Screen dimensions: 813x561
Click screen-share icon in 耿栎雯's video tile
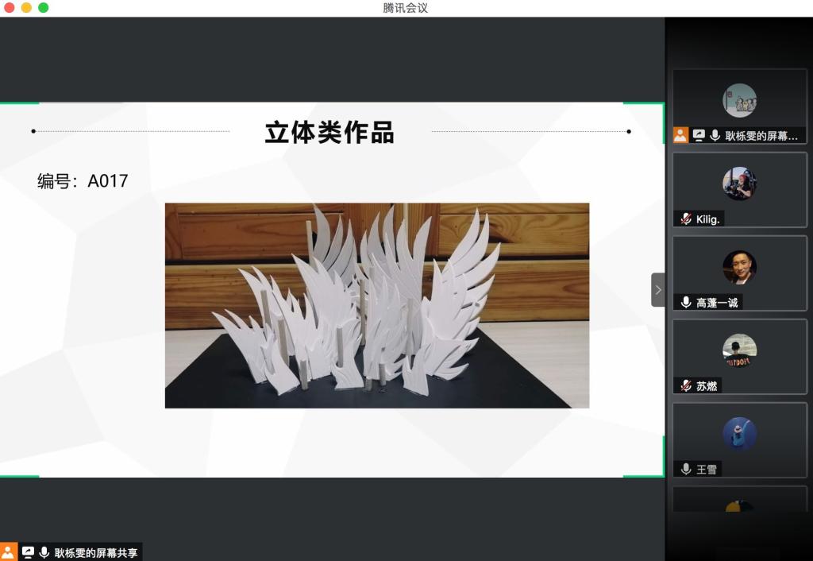click(x=699, y=135)
